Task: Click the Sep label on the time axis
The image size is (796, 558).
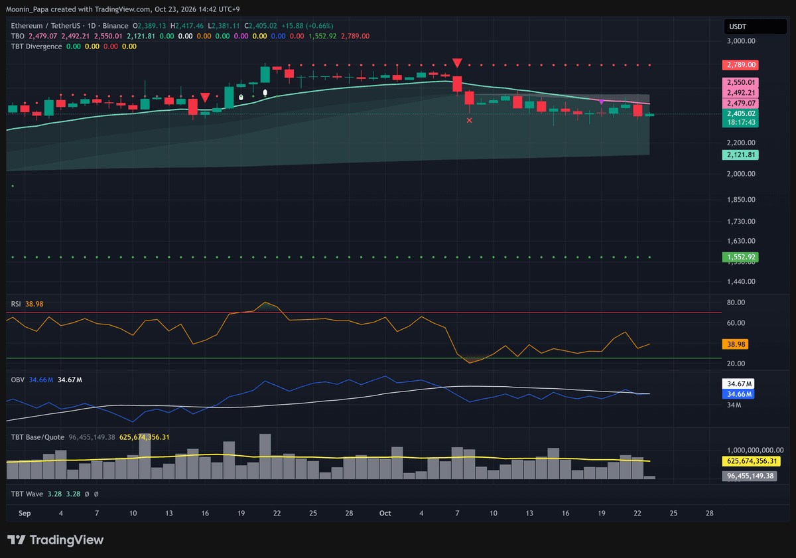Action: pyautogui.click(x=25, y=514)
